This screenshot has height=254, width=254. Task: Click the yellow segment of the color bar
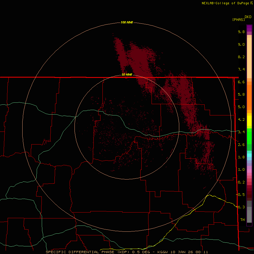click(249, 121)
